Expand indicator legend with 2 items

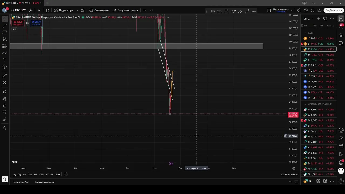pyautogui.click(x=14, y=29)
